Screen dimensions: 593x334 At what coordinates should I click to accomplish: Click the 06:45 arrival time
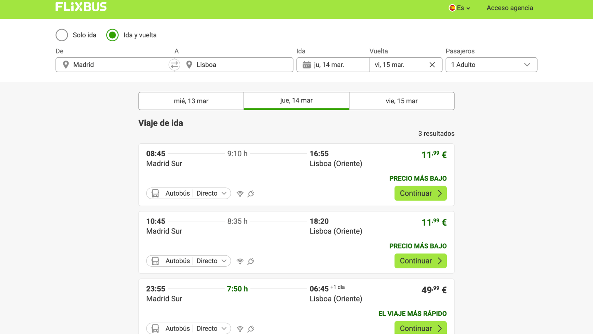pyautogui.click(x=319, y=289)
